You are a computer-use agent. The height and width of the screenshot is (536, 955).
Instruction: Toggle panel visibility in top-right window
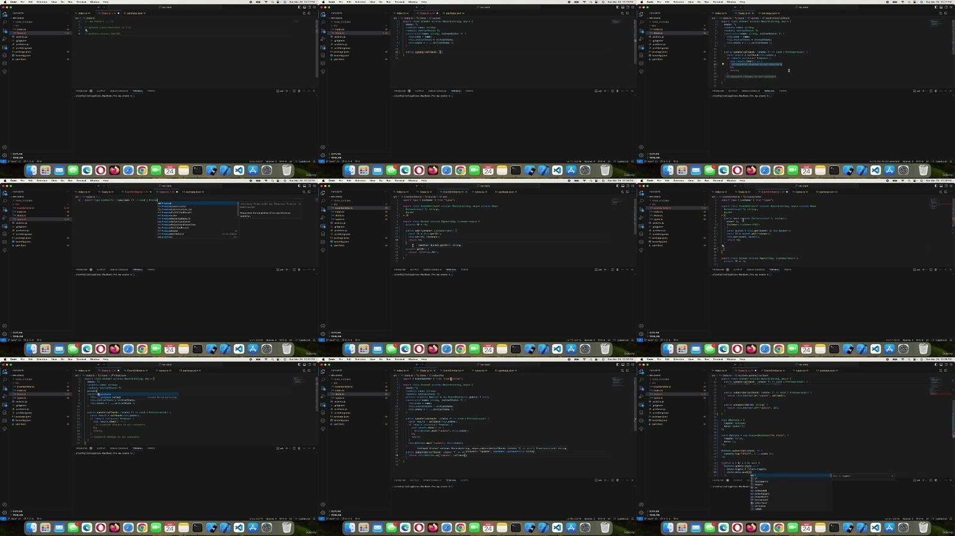(x=941, y=7)
